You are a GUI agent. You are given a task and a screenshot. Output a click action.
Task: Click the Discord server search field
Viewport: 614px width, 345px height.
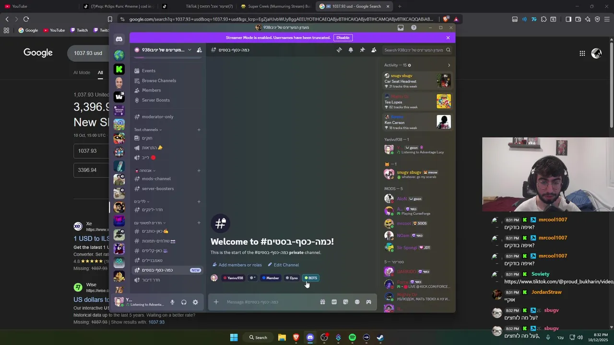tap(416, 50)
